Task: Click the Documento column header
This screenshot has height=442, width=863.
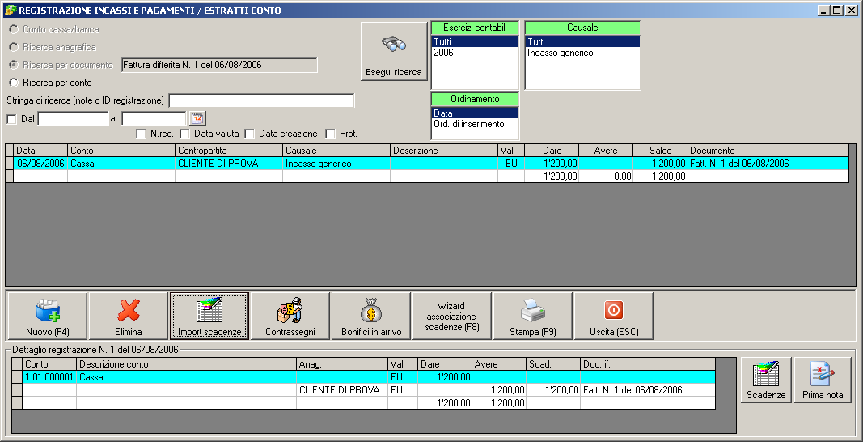Action: tap(768, 151)
